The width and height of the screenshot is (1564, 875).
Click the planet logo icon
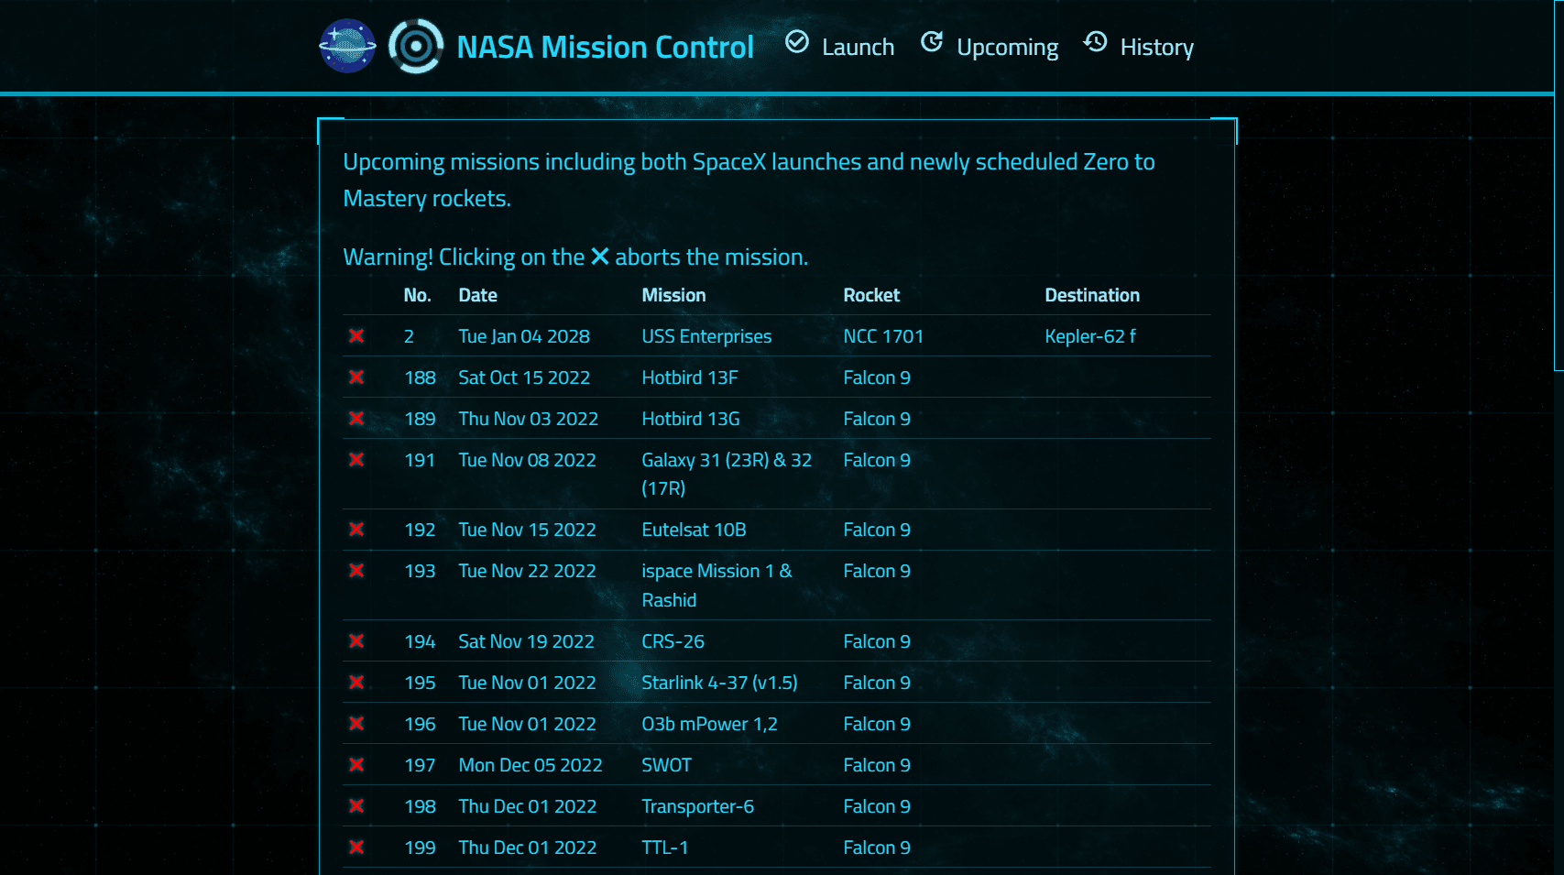pyautogui.click(x=348, y=45)
